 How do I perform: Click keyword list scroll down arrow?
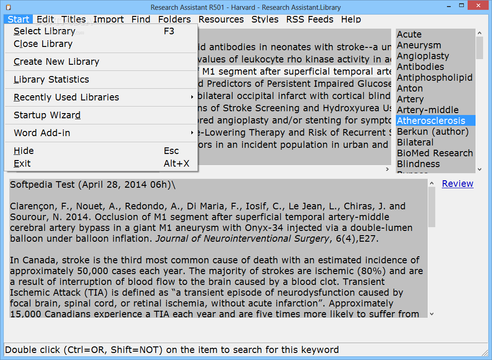pyautogui.click(x=479, y=169)
